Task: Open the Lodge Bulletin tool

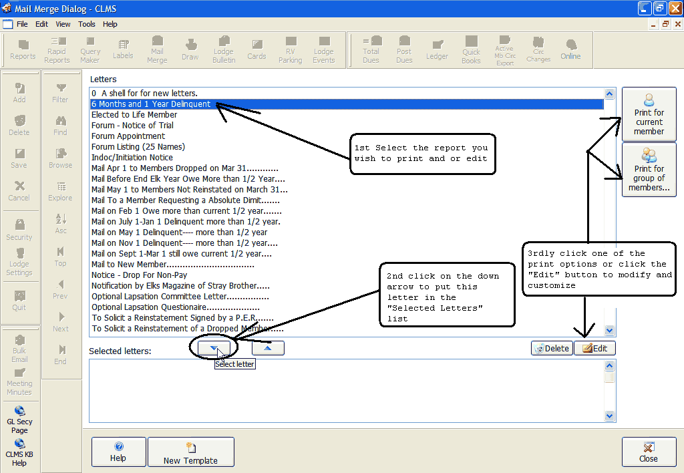Action: [x=224, y=50]
